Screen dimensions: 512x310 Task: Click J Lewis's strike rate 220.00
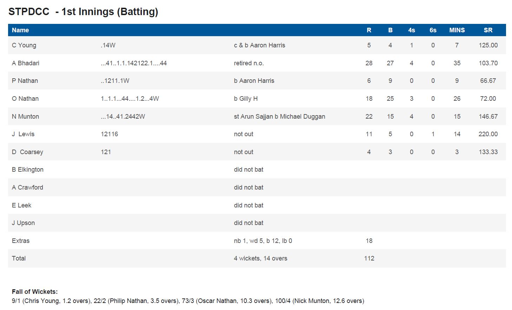(488, 134)
